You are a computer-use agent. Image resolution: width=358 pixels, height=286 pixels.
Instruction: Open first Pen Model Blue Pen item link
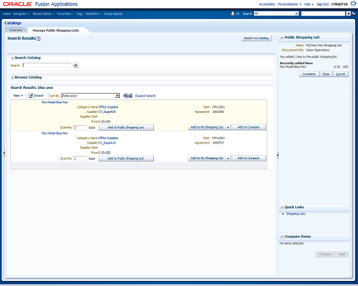[x=55, y=102]
